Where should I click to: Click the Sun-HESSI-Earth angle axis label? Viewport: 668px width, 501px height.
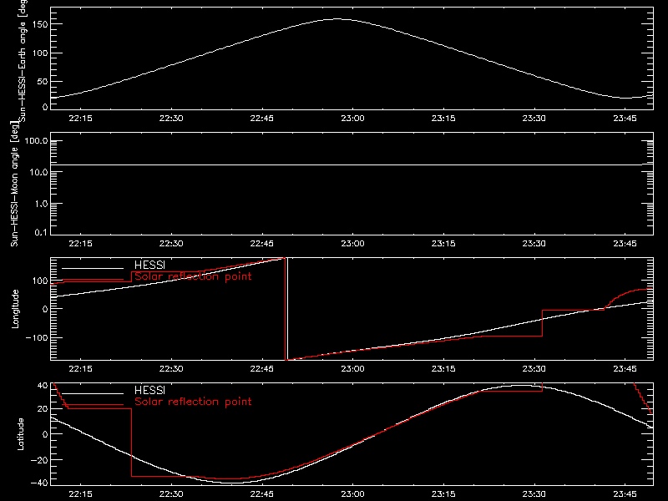pos(23,60)
